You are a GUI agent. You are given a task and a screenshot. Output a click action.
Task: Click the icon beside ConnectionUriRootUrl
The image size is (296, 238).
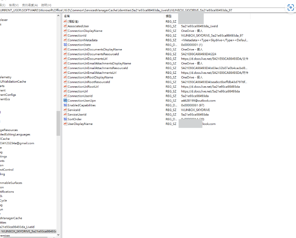[x=65, y=86]
